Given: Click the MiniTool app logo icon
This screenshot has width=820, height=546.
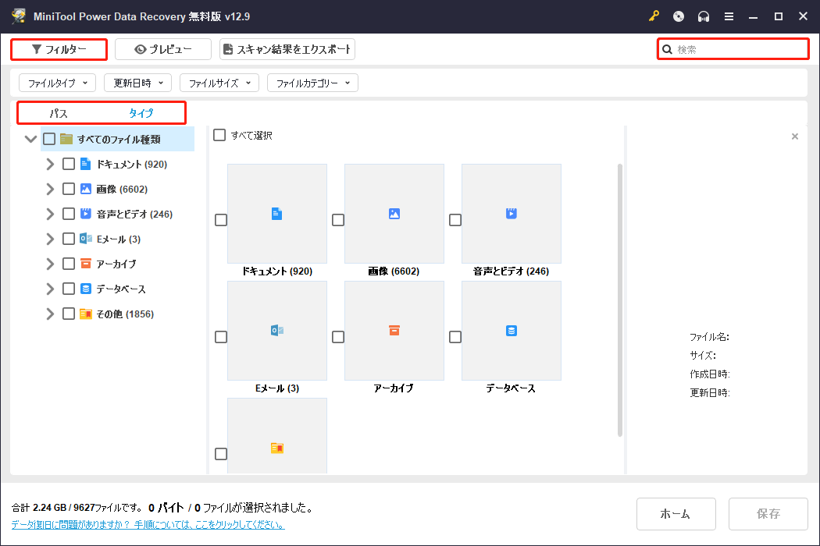Looking at the screenshot, I should 19,16.
